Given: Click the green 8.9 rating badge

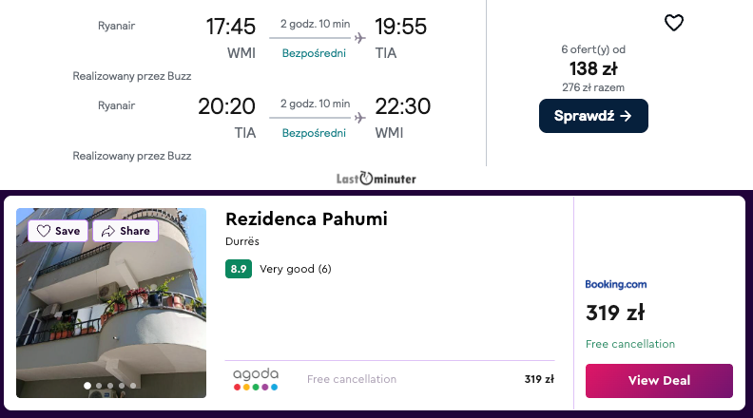Looking at the screenshot, I should coord(239,269).
